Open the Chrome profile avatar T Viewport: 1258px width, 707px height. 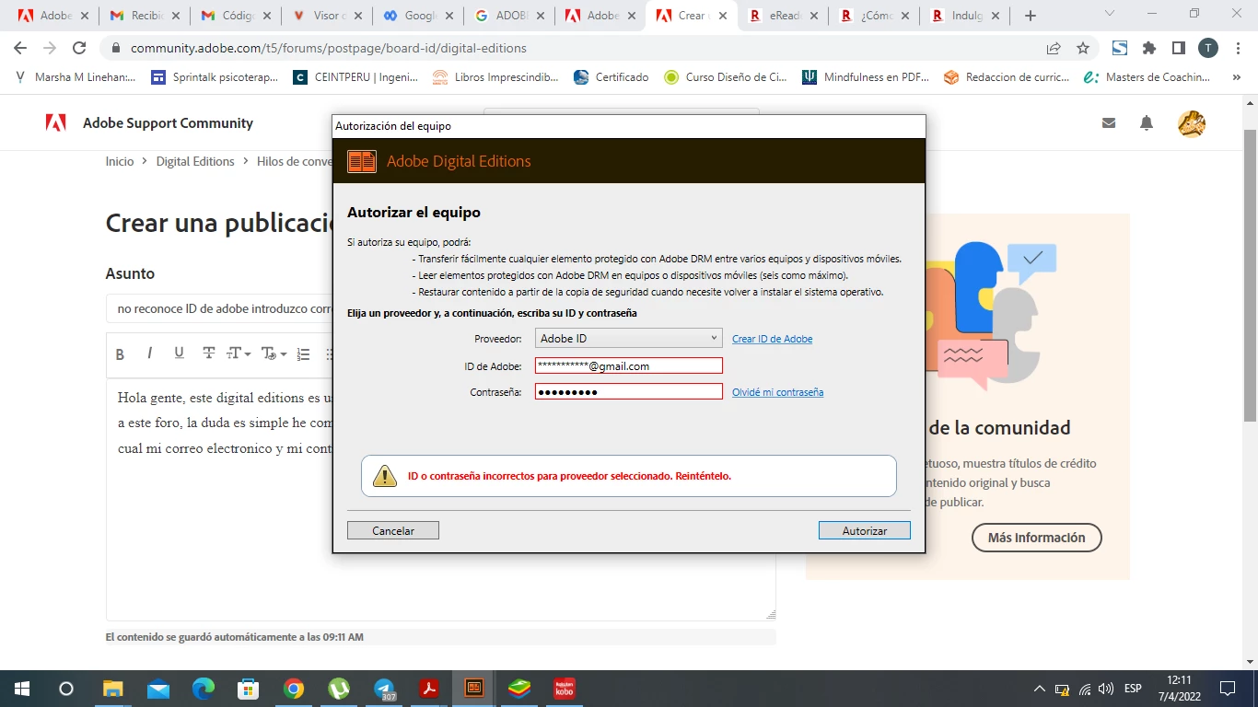pos(1208,48)
